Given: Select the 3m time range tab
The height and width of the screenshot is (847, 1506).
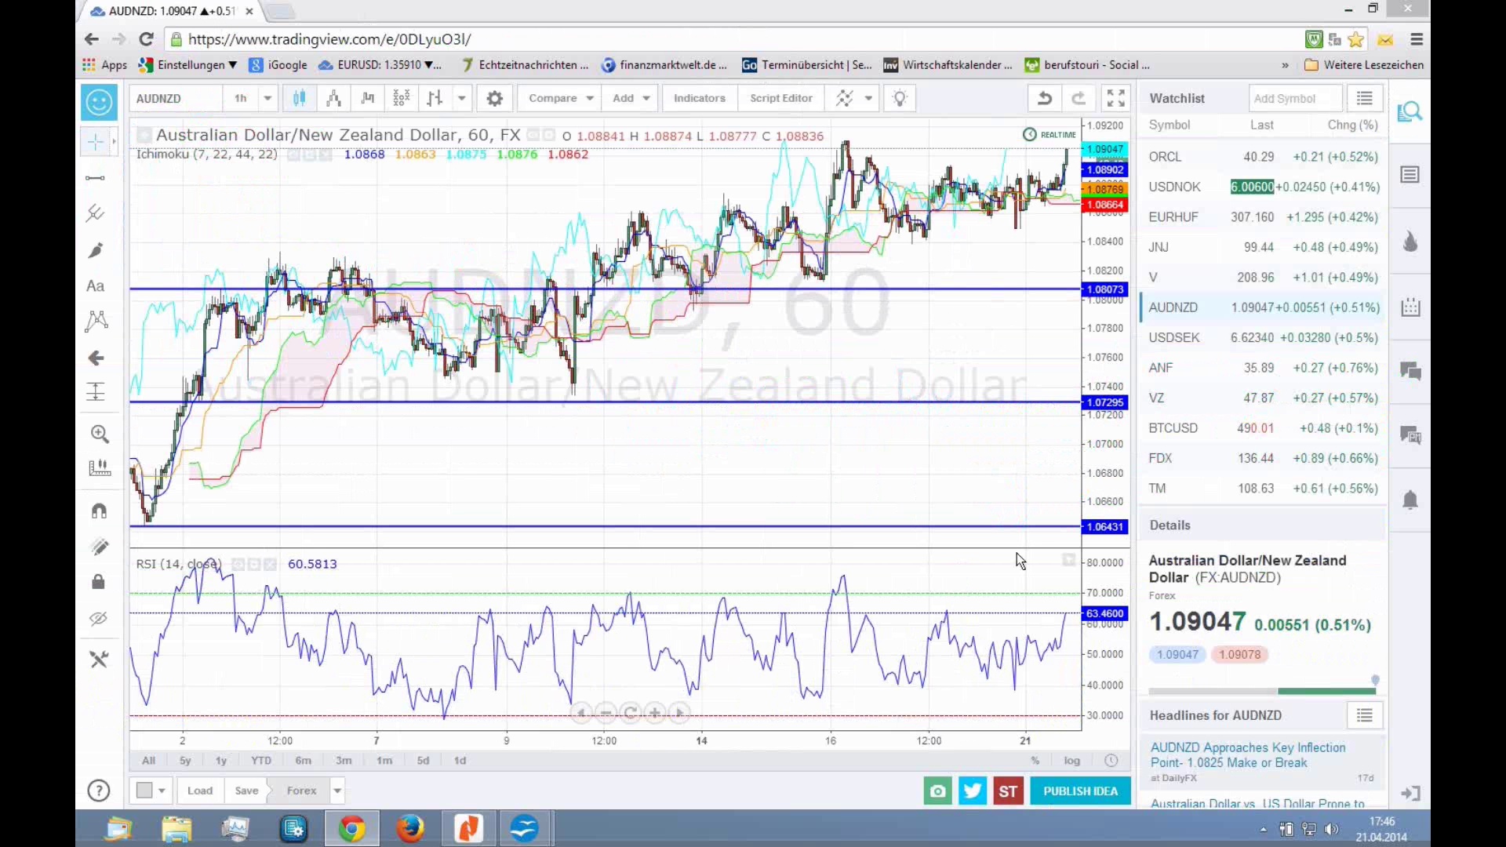Looking at the screenshot, I should coord(344,760).
